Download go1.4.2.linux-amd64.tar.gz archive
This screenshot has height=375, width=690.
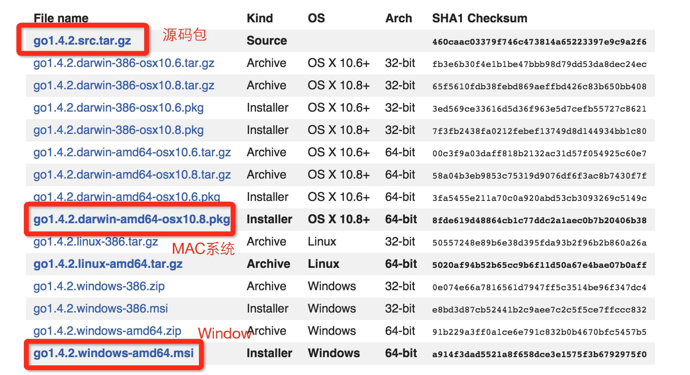108,264
